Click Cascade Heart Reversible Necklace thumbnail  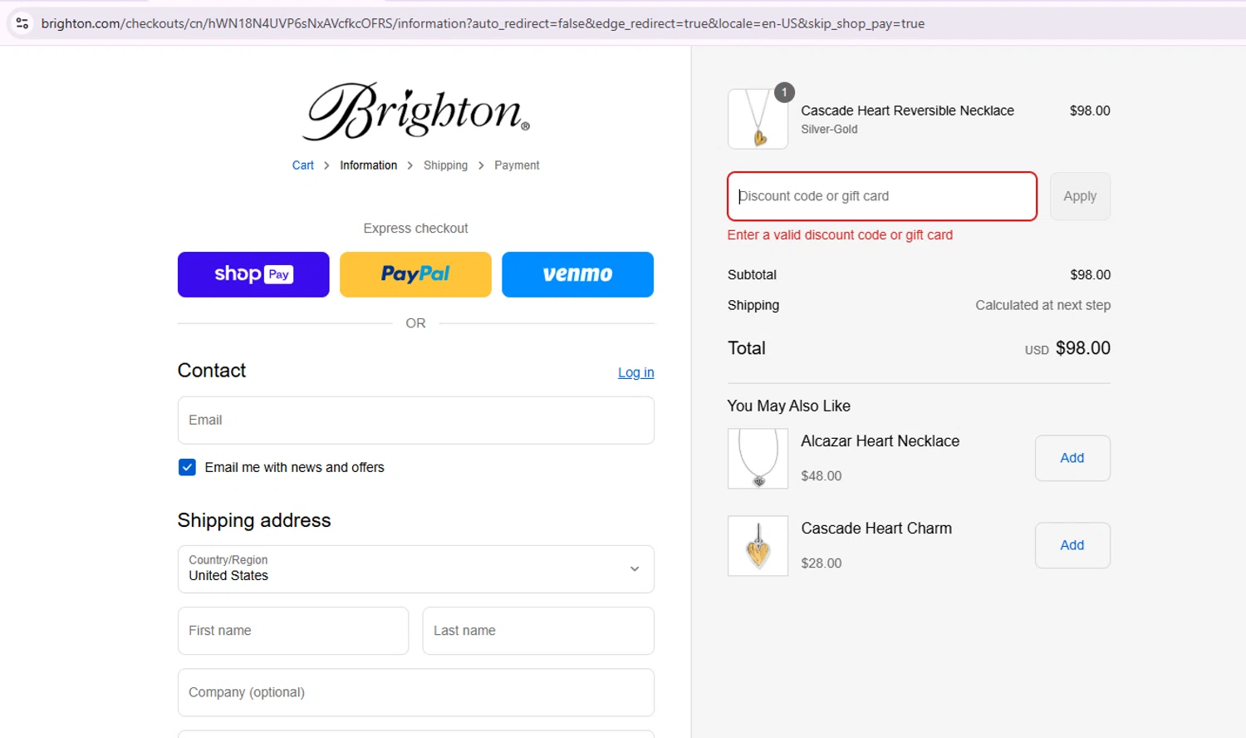coord(758,119)
